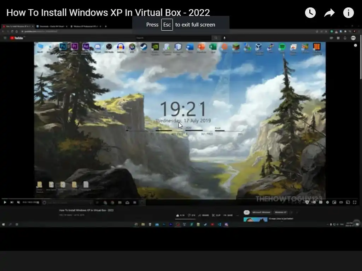Image resolution: width=362 pixels, height=271 pixels.
Task: Click the taskbar clock in system tray
Action: [349, 224]
